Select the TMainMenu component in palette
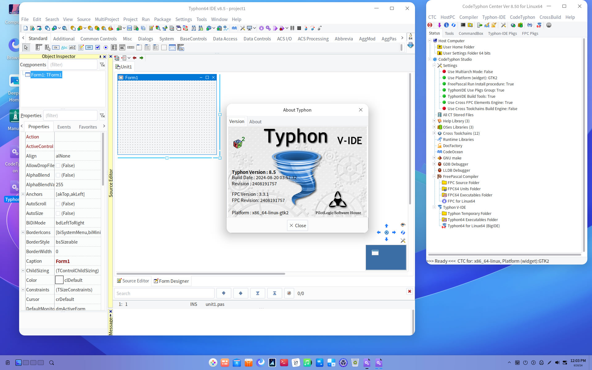Image resolution: width=592 pixels, height=370 pixels. click(39, 47)
